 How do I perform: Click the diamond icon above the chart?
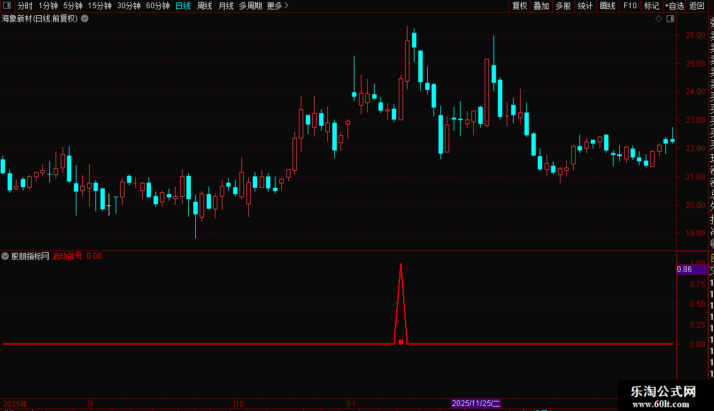pos(658,19)
